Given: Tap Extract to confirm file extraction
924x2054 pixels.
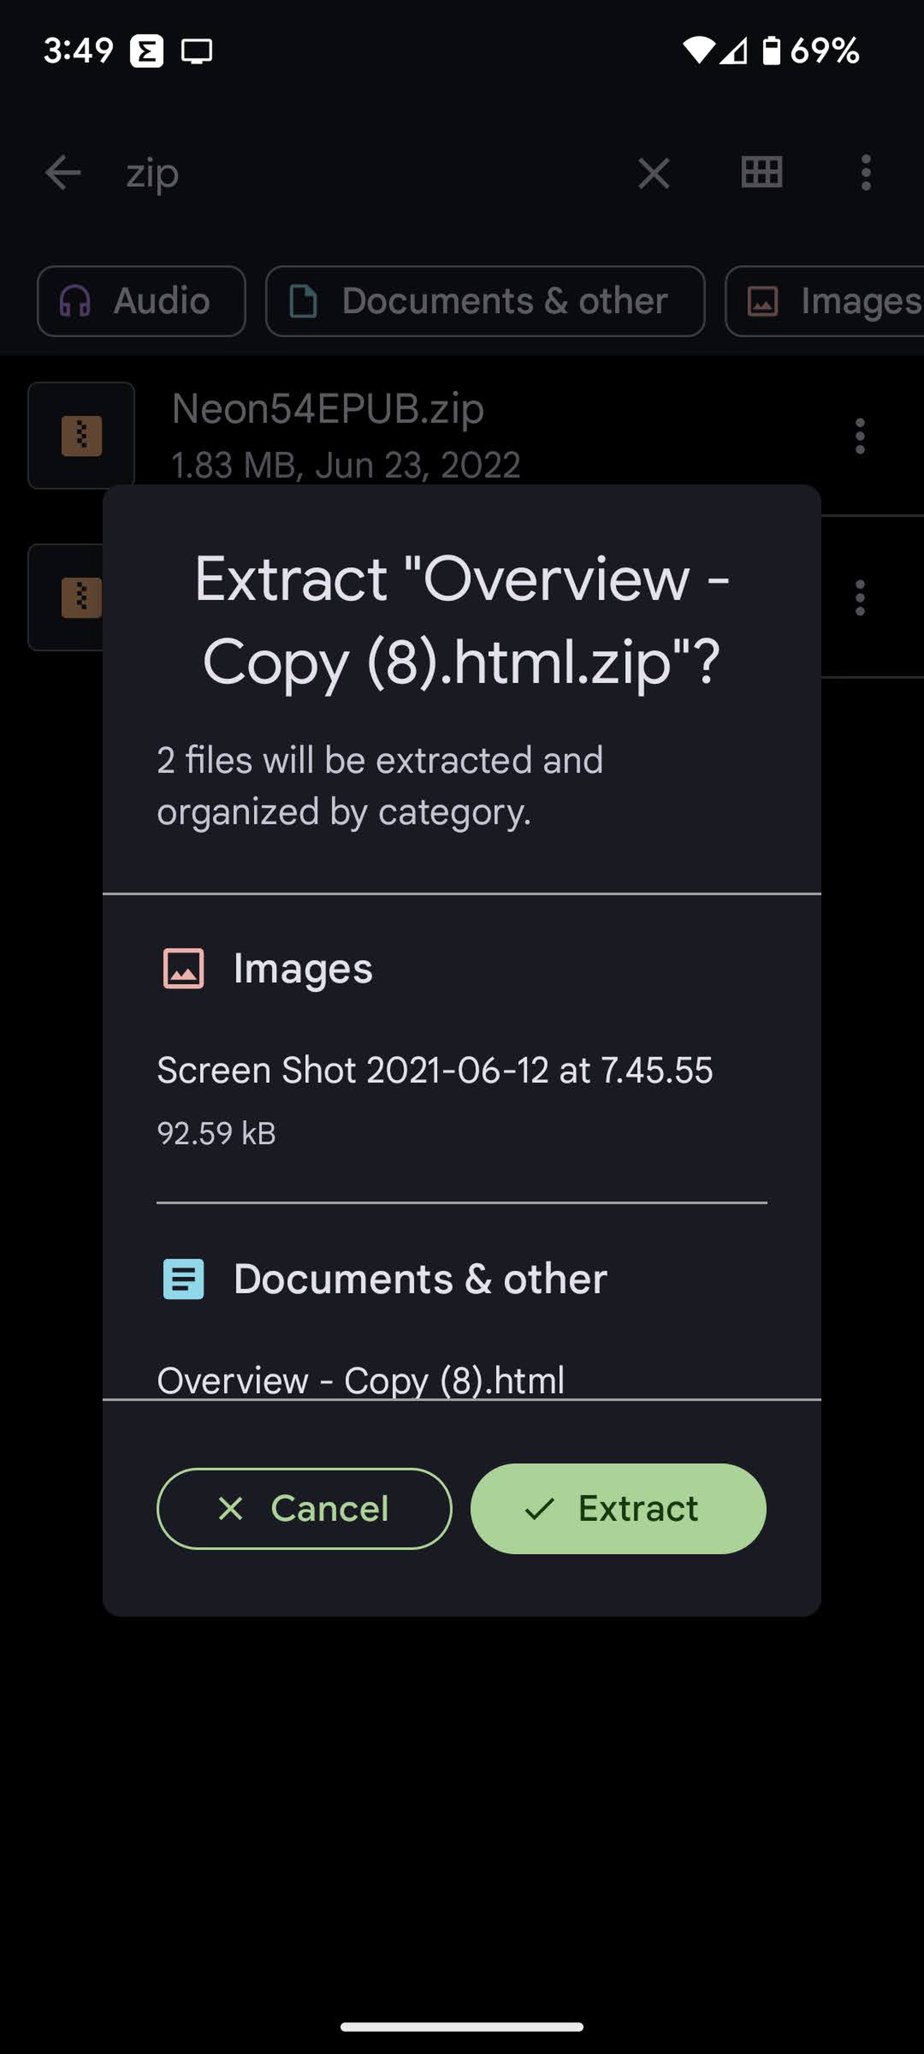Looking at the screenshot, I should 618,1508.
